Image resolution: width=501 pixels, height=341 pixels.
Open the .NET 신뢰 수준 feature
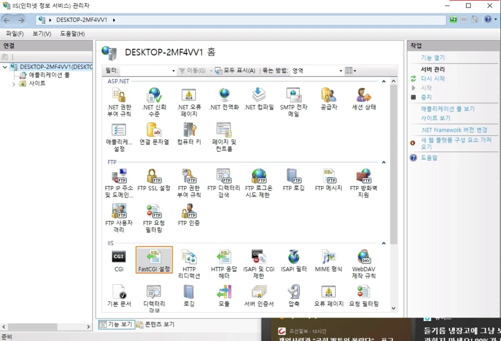(x=154, y=102)
